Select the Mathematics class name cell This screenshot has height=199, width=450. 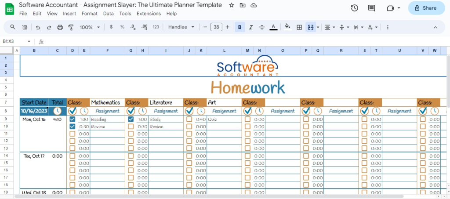click(x=107, y=102)
